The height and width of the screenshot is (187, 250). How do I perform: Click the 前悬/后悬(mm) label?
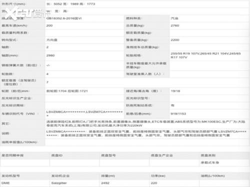pos(138,114)
